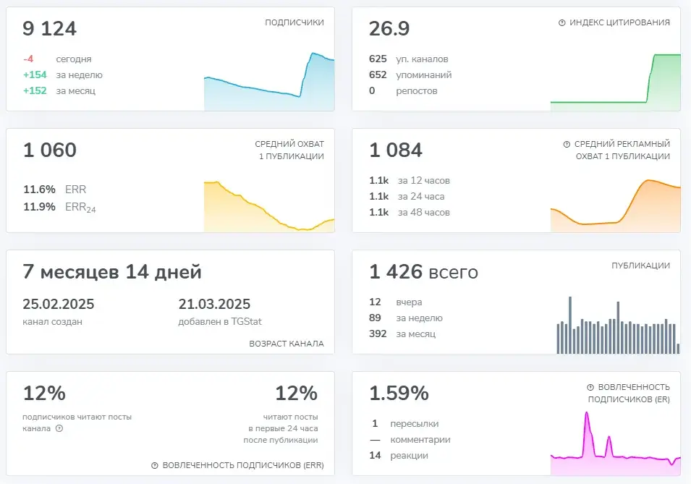
Task: Click the blue subscribers growth chart
Action: tap(269, 82)
